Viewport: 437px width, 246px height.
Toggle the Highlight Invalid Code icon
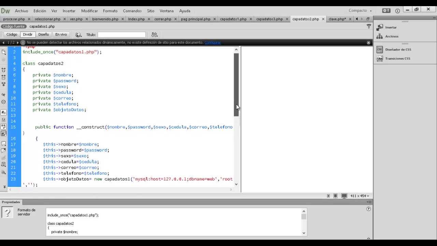click(x=4, y=120)
